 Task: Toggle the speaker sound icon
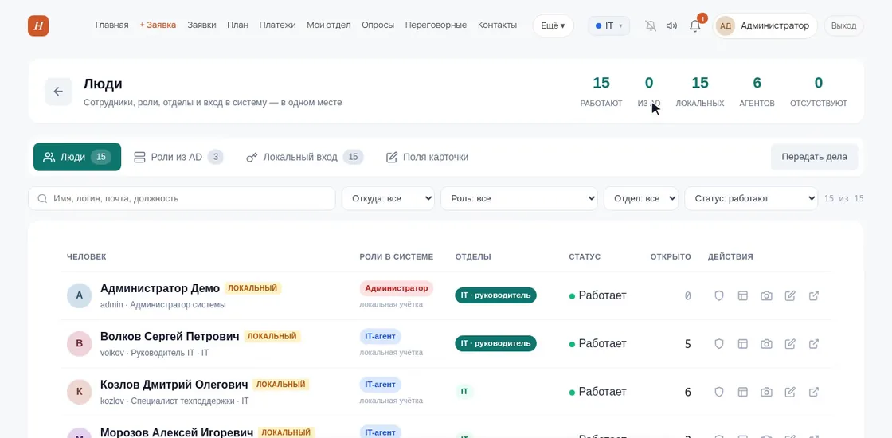(672, 25)
